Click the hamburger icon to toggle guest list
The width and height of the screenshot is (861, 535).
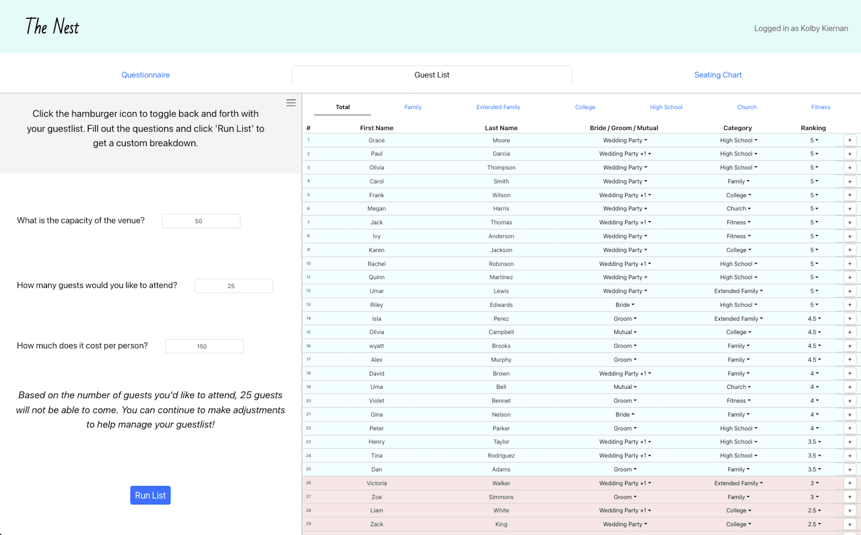click(291, 103)
